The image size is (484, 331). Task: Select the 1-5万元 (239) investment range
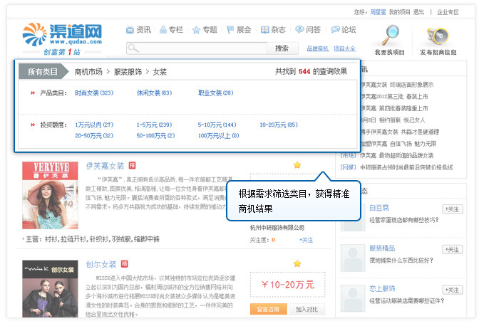(x=154, y=125)
